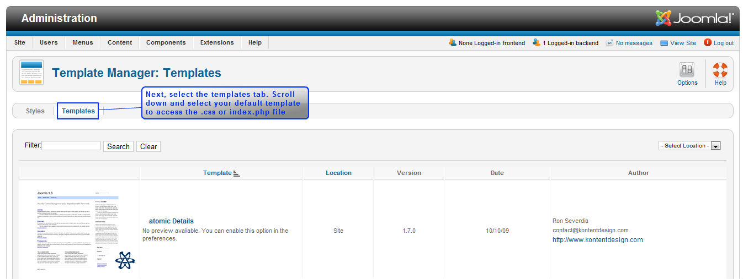Screen dimensions: 743x279
Task: Open the Help lifebuoy icon
Action: 720,70
